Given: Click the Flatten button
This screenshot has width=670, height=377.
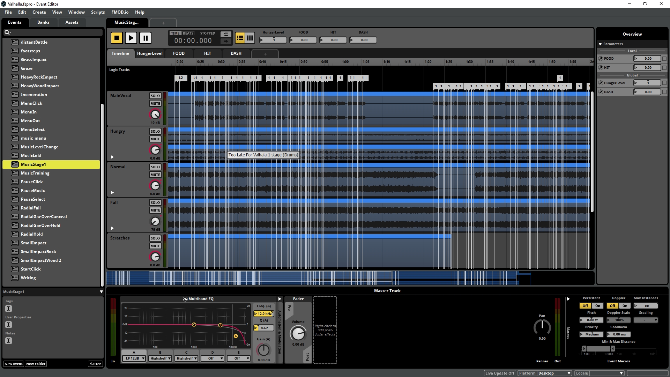Looking at the screenshot, I should click(95, 364).
